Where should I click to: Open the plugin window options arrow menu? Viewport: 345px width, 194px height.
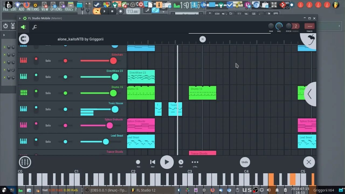20,18
